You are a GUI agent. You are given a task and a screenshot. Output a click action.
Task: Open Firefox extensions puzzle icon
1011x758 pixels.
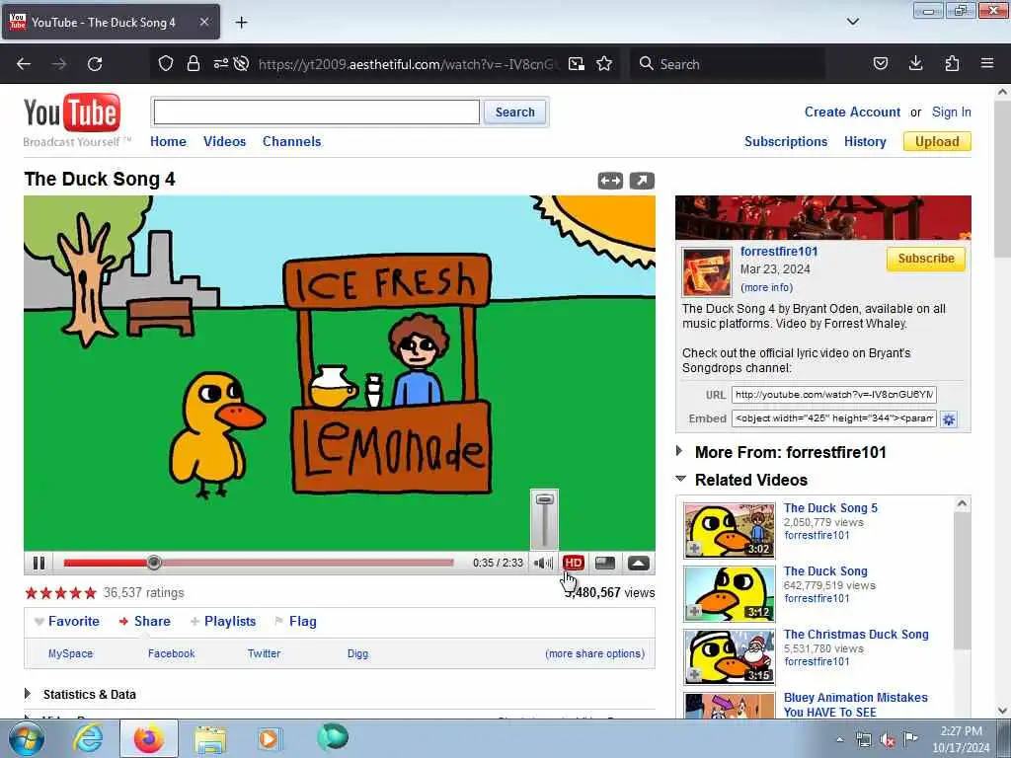(x=952, y=63)
